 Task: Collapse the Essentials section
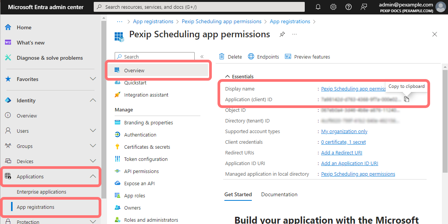tap(227, 76)
